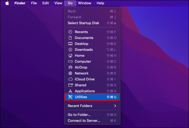Choose Select Startup Disk
The height and width of the screenshot is (128, 189).
(92, 23)
